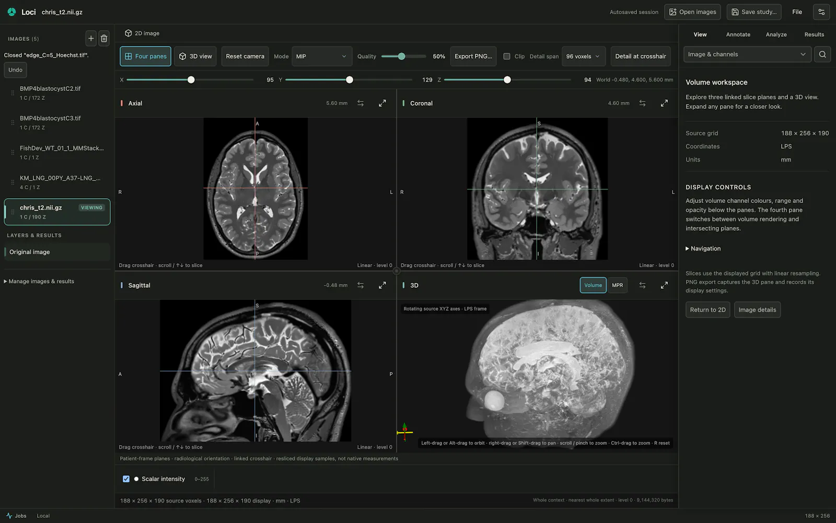Click the XYZ axes gizmo in 3D pane
Screen dimensions: 836x523
[404, 432]
